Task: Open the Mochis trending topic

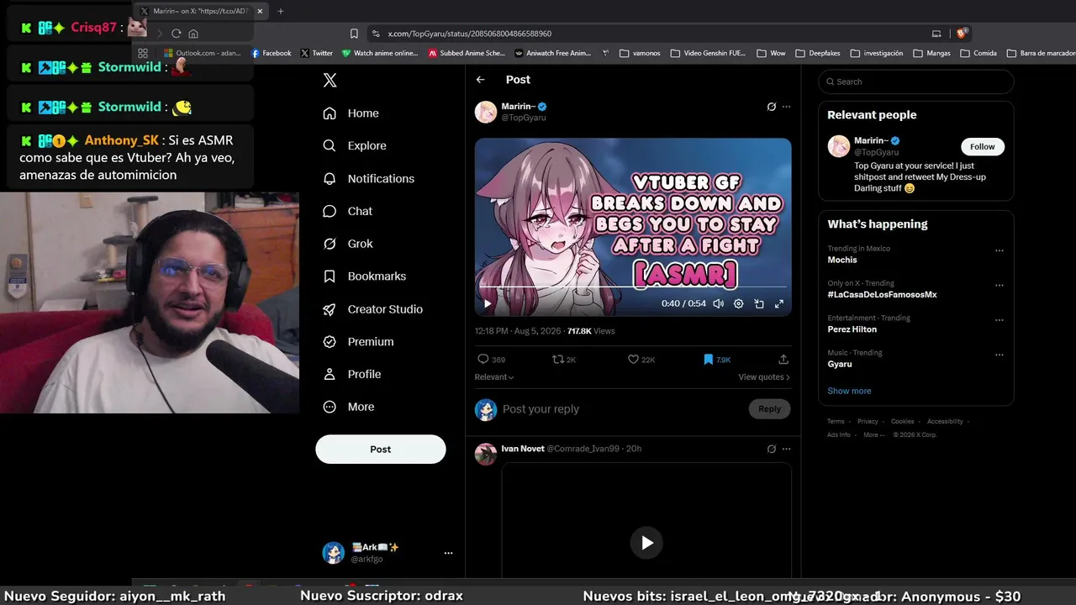Action: [842, 260]
